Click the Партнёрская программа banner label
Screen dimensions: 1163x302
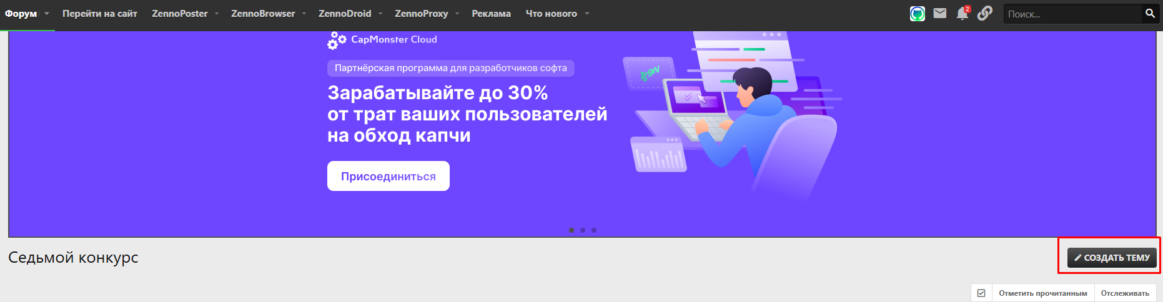(451, 68)
